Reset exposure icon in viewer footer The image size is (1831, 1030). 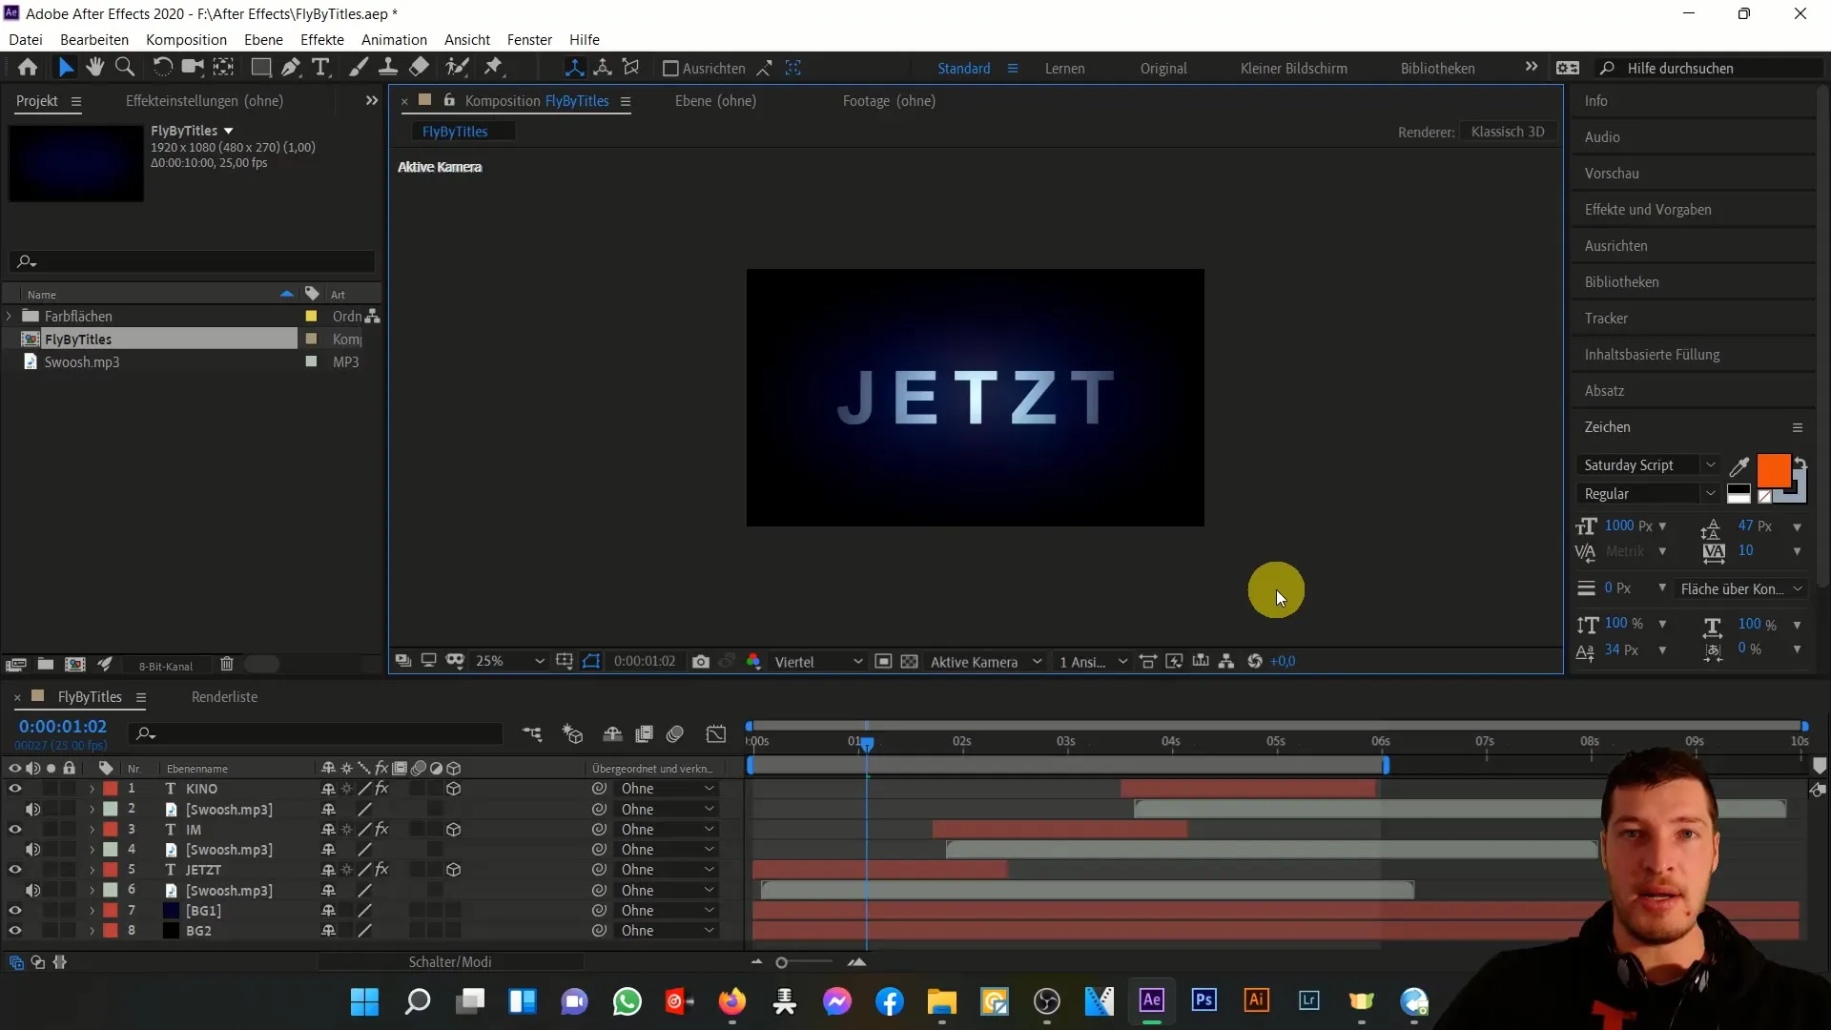coord(1255,662)
